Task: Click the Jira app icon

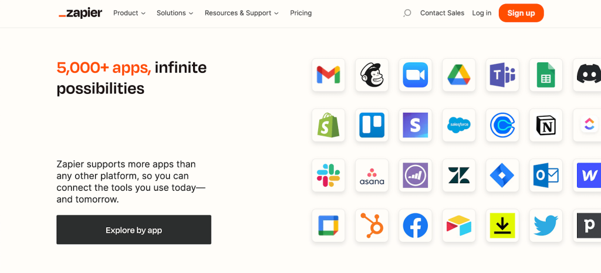Action: click(502, 175)
